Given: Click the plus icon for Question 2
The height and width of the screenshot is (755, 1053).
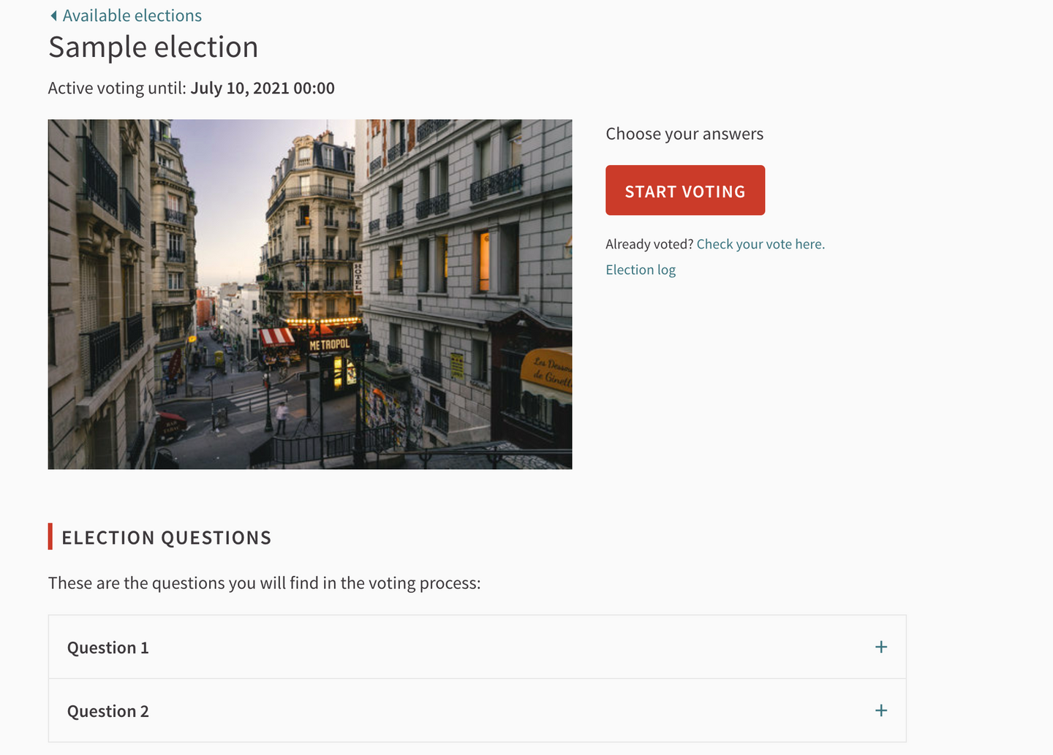Looking at the screenshot, I should click(881, 710).
